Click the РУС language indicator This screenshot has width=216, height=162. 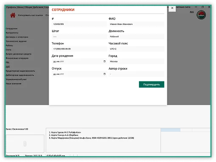click(x=192, y=12)
